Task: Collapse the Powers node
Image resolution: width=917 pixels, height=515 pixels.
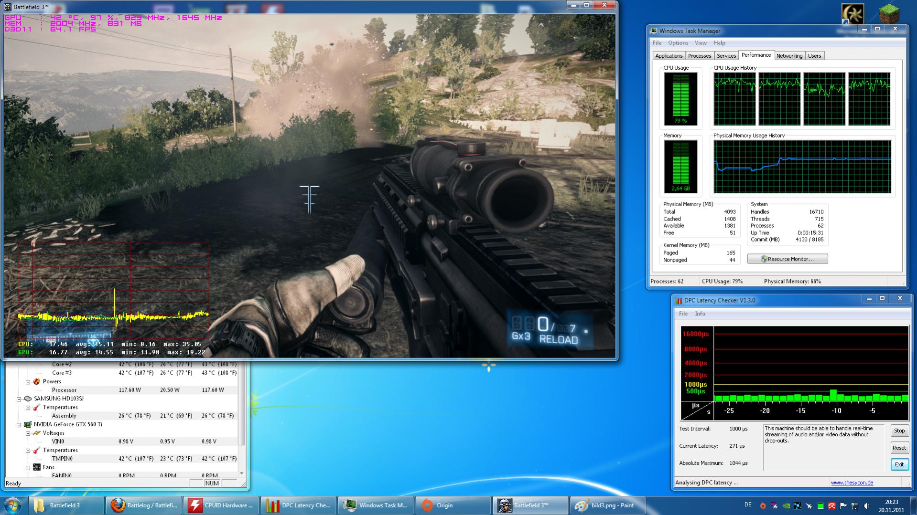Action: click(x=28, y=382)
